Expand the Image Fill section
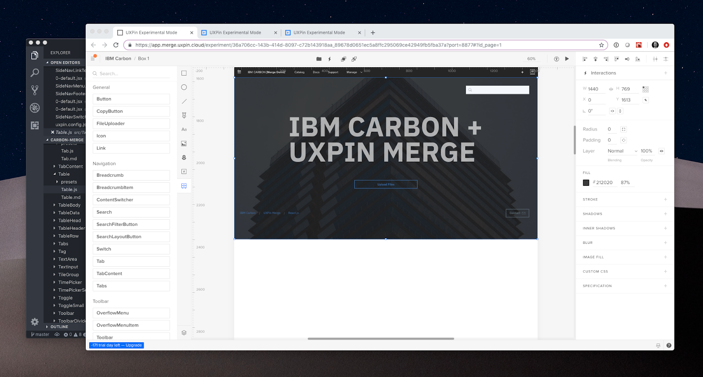The width and height of the screenshot is (703, 377). [x=666, y=257]
